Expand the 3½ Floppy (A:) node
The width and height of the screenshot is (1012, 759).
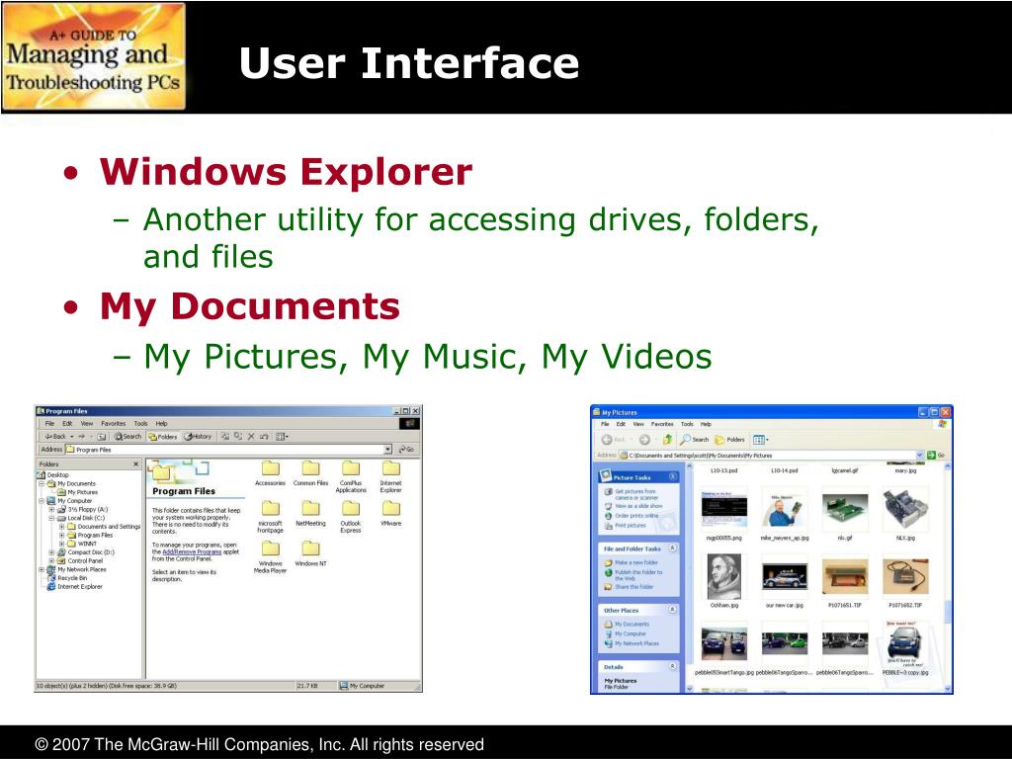(51, 509)
